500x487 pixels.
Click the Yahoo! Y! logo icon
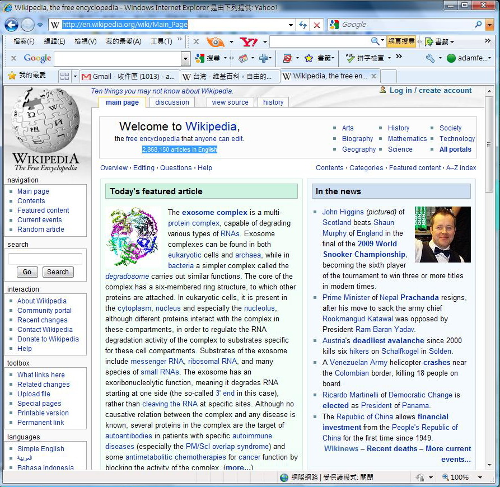249,42
